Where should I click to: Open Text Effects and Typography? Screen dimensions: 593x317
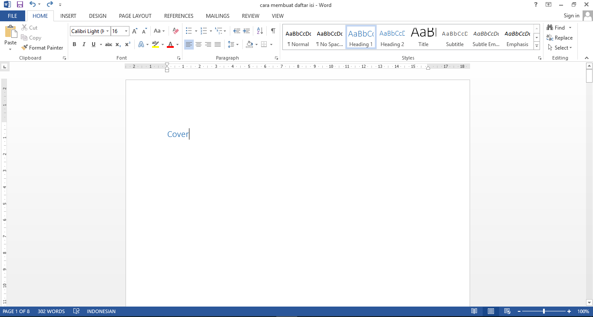coord(141,44)
